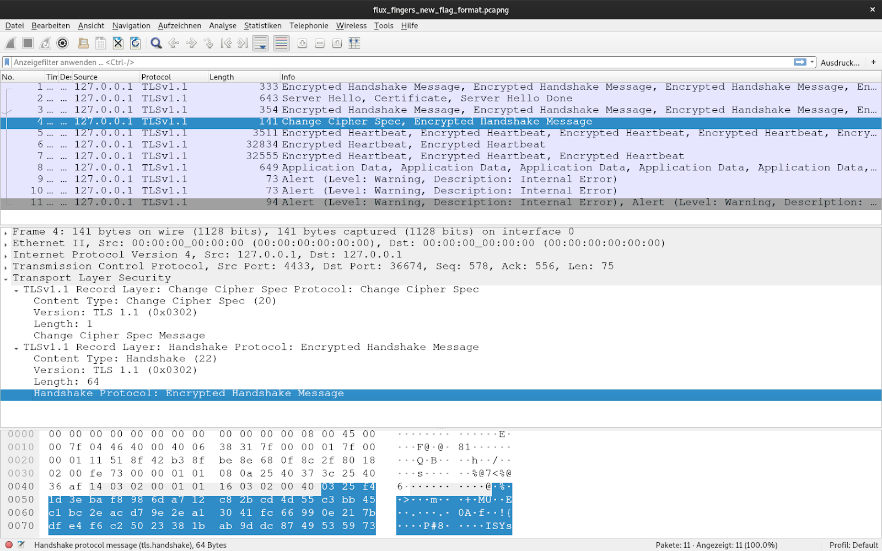
Task: Click the Colorize Packet List icon
Action: tap(281, 43)
